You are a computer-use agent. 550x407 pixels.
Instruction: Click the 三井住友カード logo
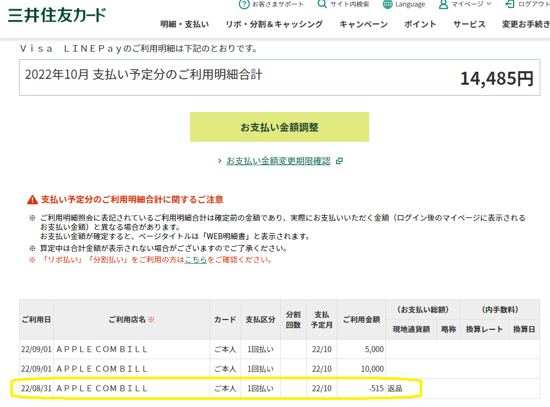click(x=56, y=15)
